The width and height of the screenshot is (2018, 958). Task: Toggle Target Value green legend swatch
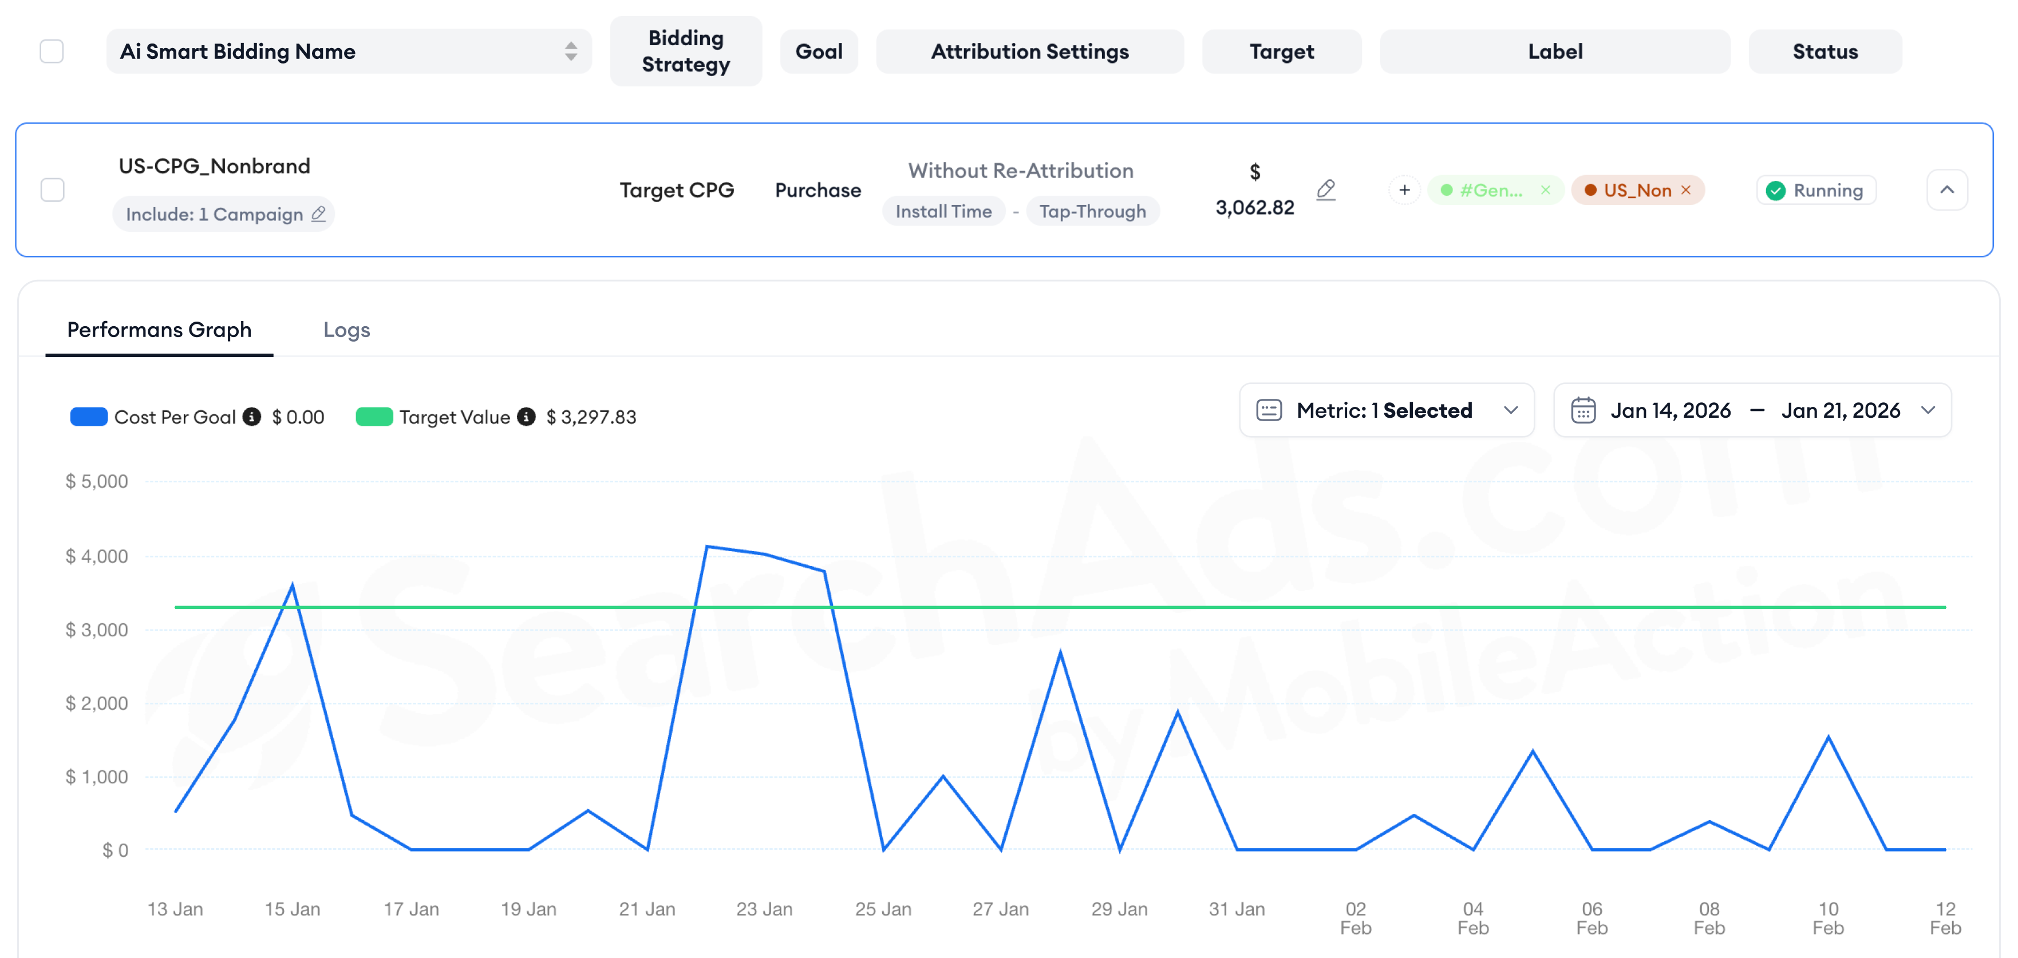(374, 417)
